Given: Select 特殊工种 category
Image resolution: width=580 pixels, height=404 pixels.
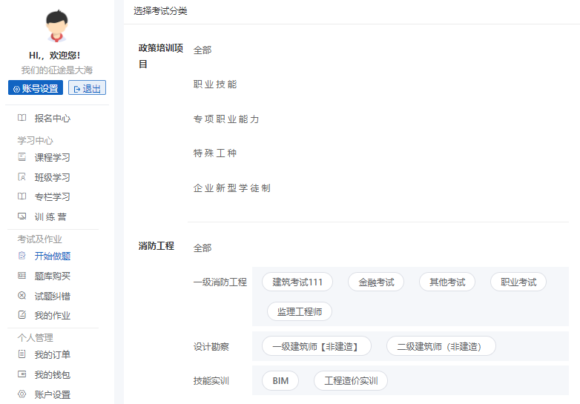Looking at the screenshot, I should coord(215,153).
